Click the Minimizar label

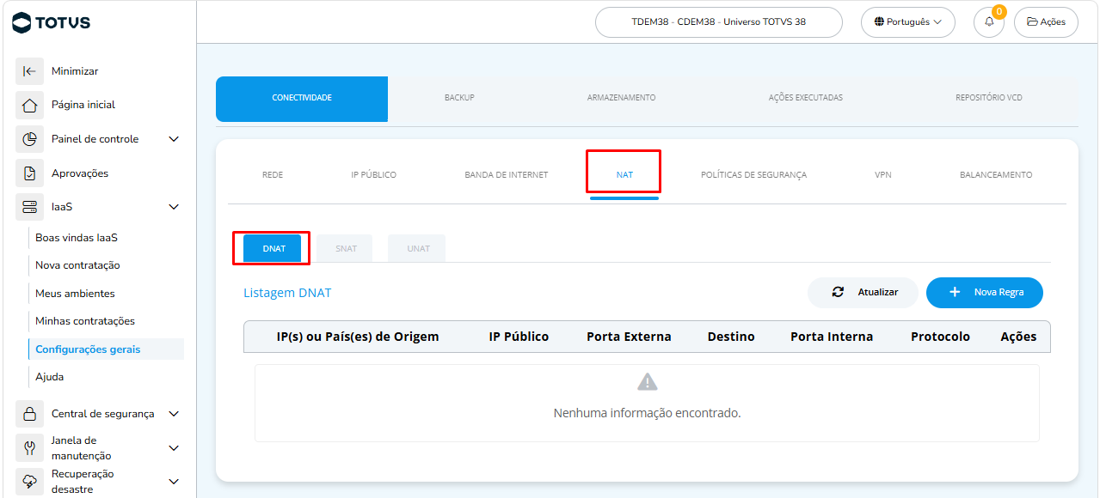(x=75, y=71)
